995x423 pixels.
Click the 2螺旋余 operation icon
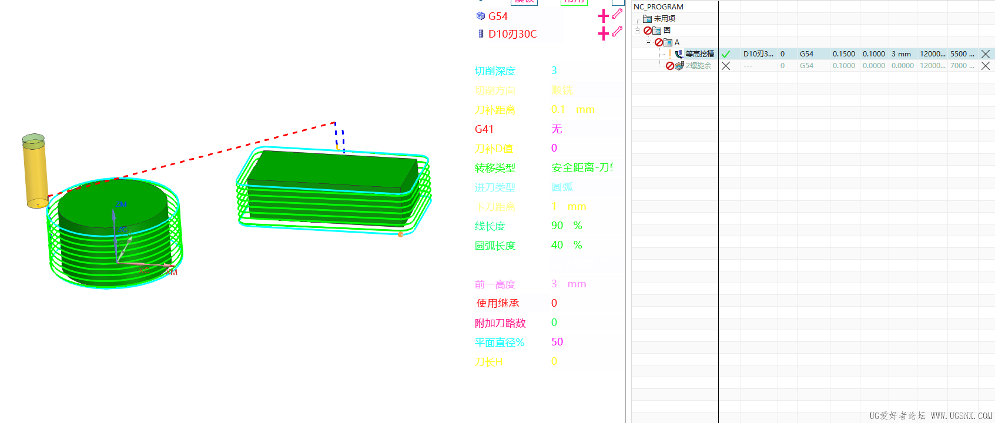[x=679, y=66]
